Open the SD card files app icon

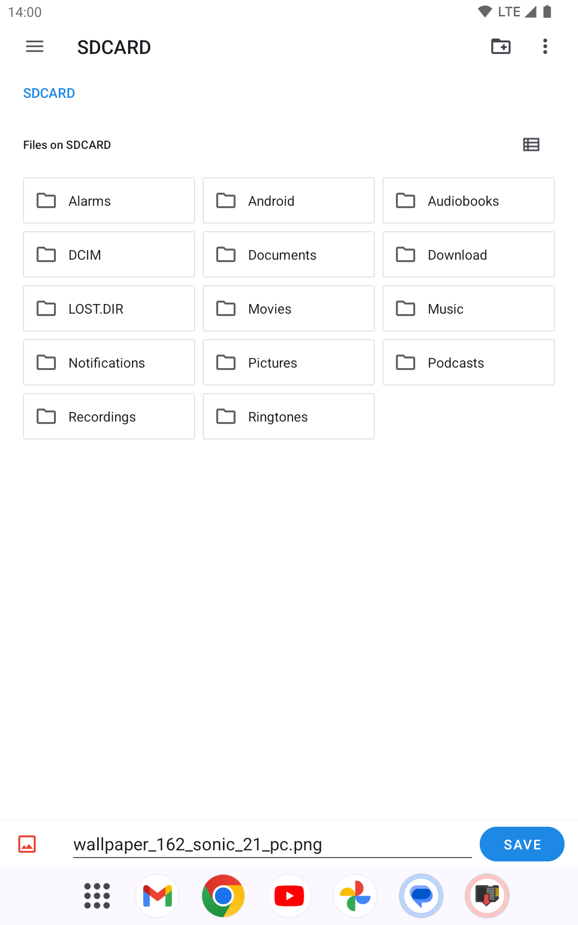click(x=487, y=896)
